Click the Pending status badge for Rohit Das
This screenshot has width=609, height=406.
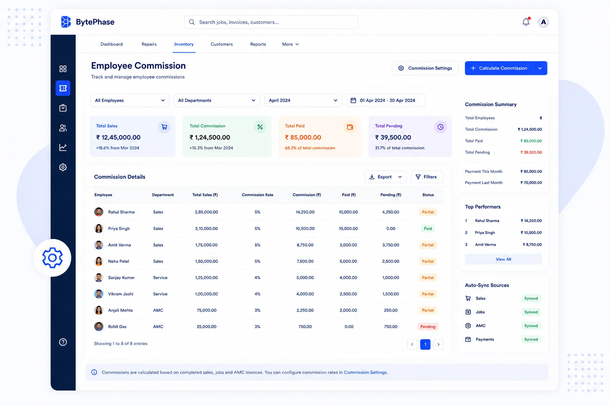(x=428, y=327)
